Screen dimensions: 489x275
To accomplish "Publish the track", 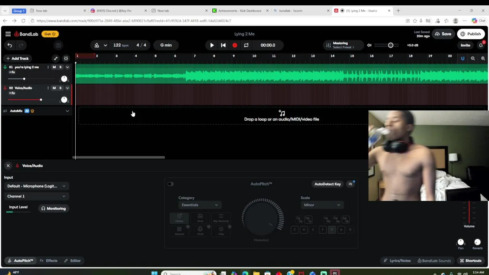I will click(471, 34).
